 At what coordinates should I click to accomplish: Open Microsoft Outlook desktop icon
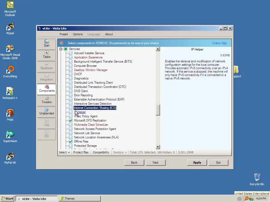(x=10, y=9)
